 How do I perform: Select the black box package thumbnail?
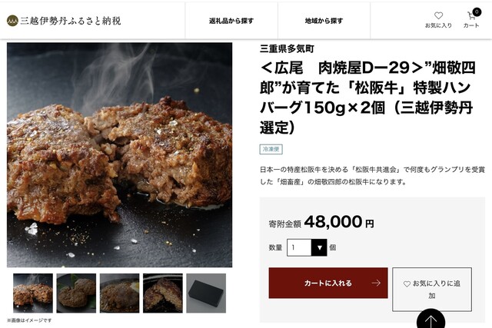(x=206, y=293)
